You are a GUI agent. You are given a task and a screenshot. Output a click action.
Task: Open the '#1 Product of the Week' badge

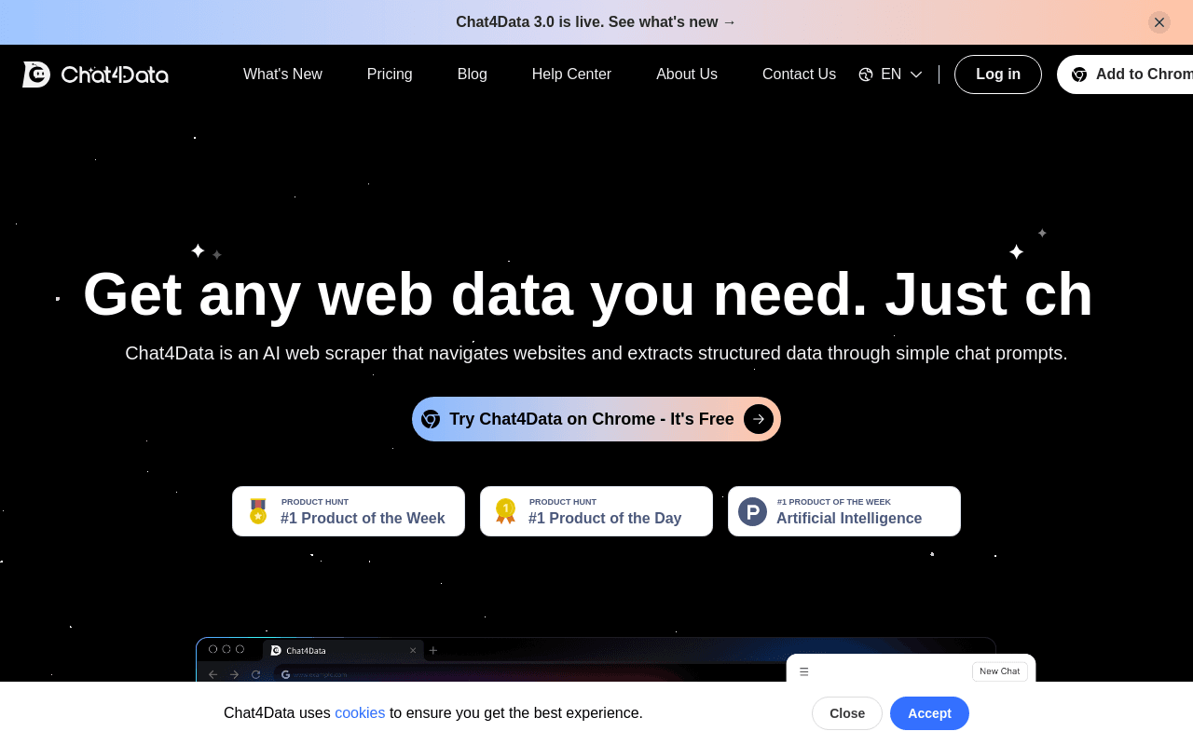point(349,511)
